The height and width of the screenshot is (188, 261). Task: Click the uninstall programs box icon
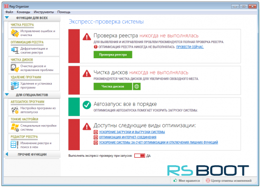click(x=15, y=86)
